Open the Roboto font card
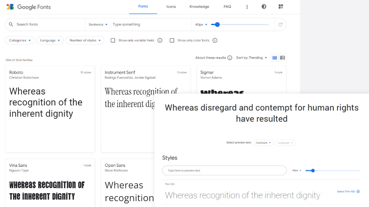 click(x=50, y=109)
